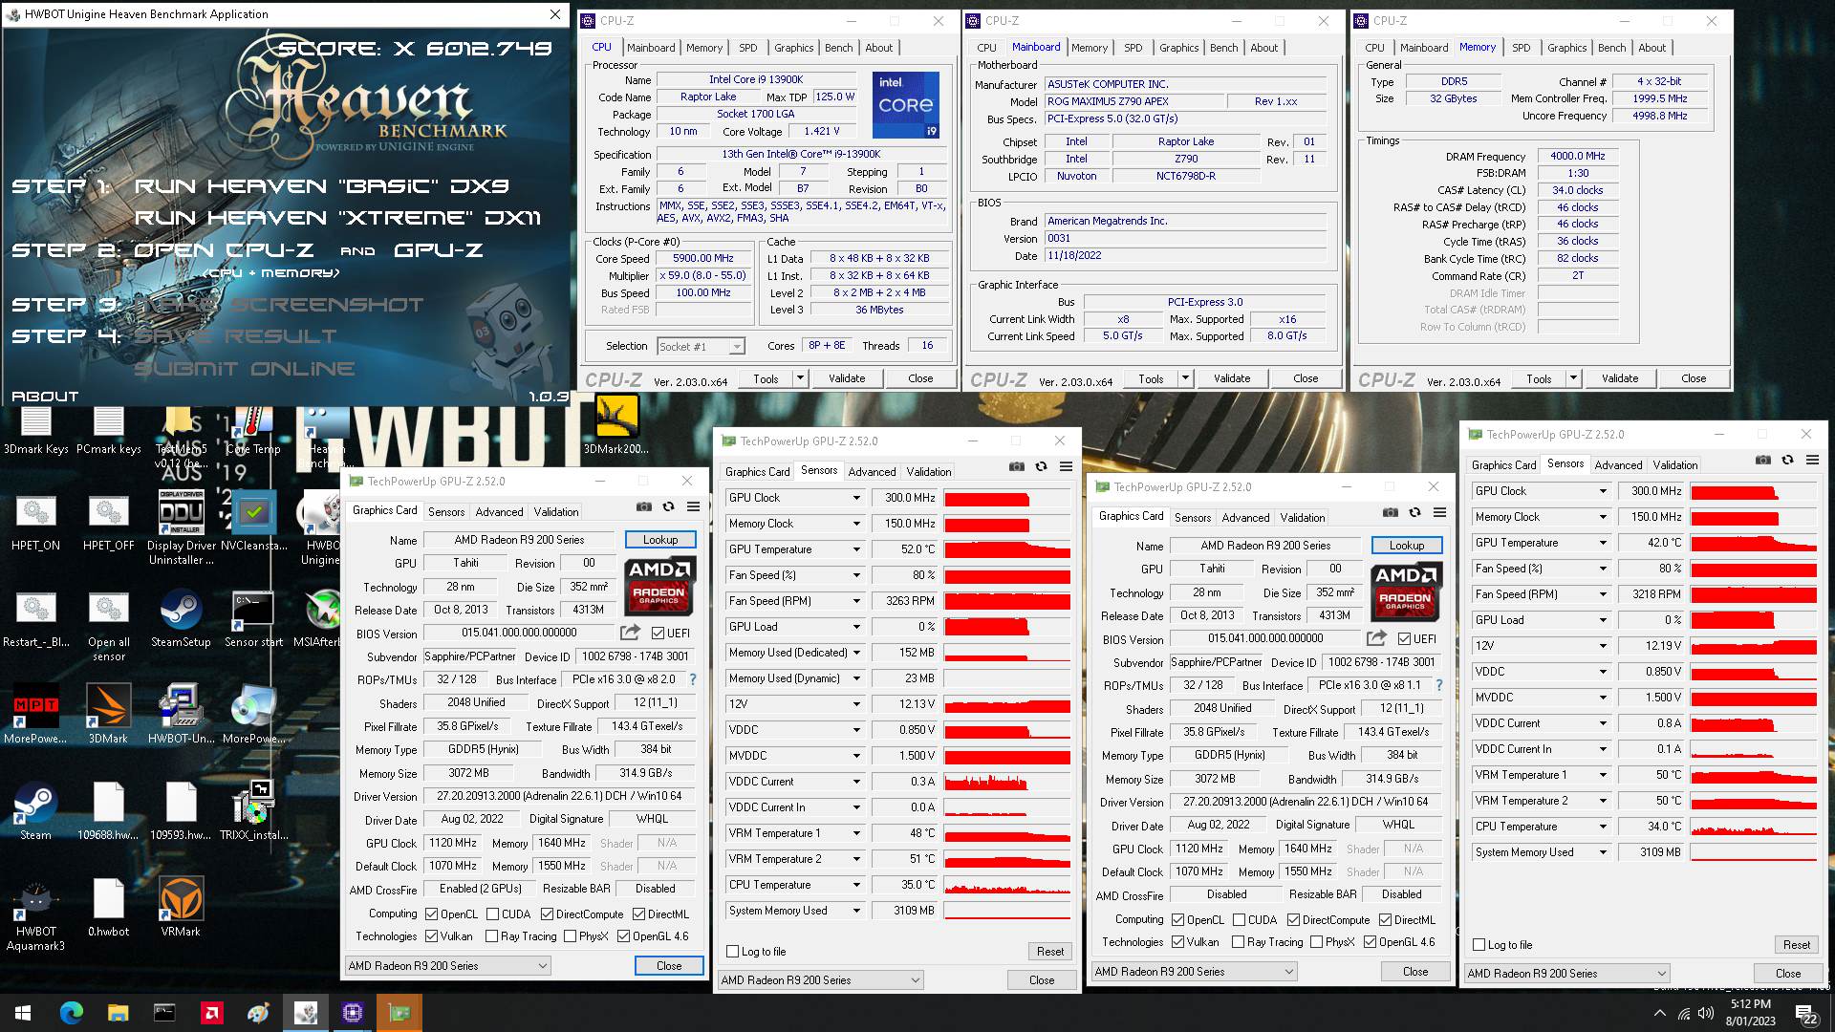Enable Log to file in the rightmost GPU-Z Sensors window
The image size is (1835, 1032).
[x=1479, y=945]
